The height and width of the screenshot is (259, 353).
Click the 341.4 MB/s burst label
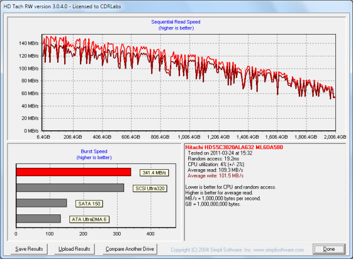tap(155, 173)
